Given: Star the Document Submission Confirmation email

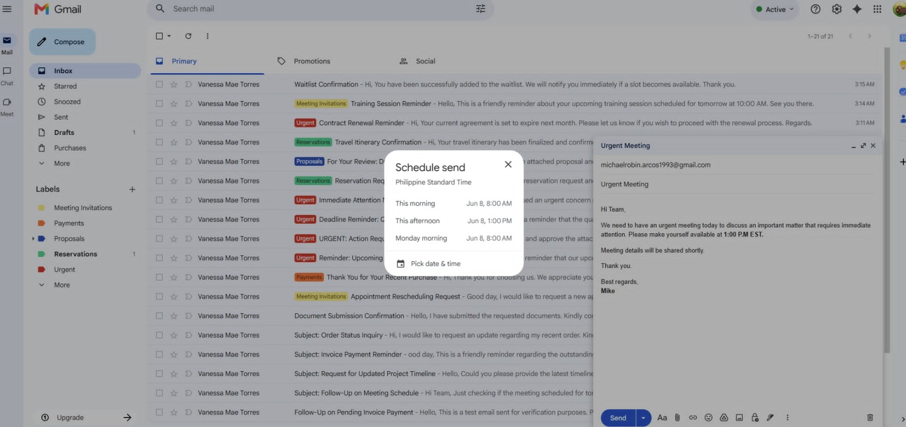Looking at the screenshot, I should (174, 316).
